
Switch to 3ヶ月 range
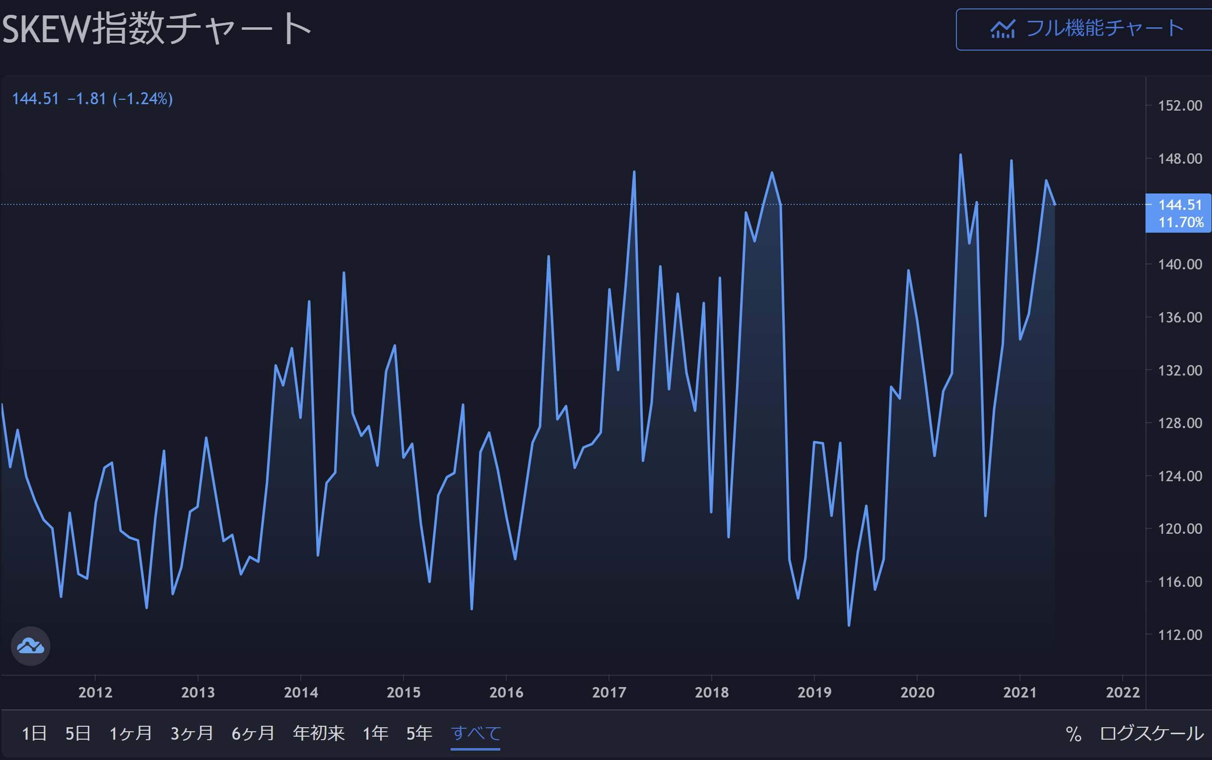coord(192,734)
